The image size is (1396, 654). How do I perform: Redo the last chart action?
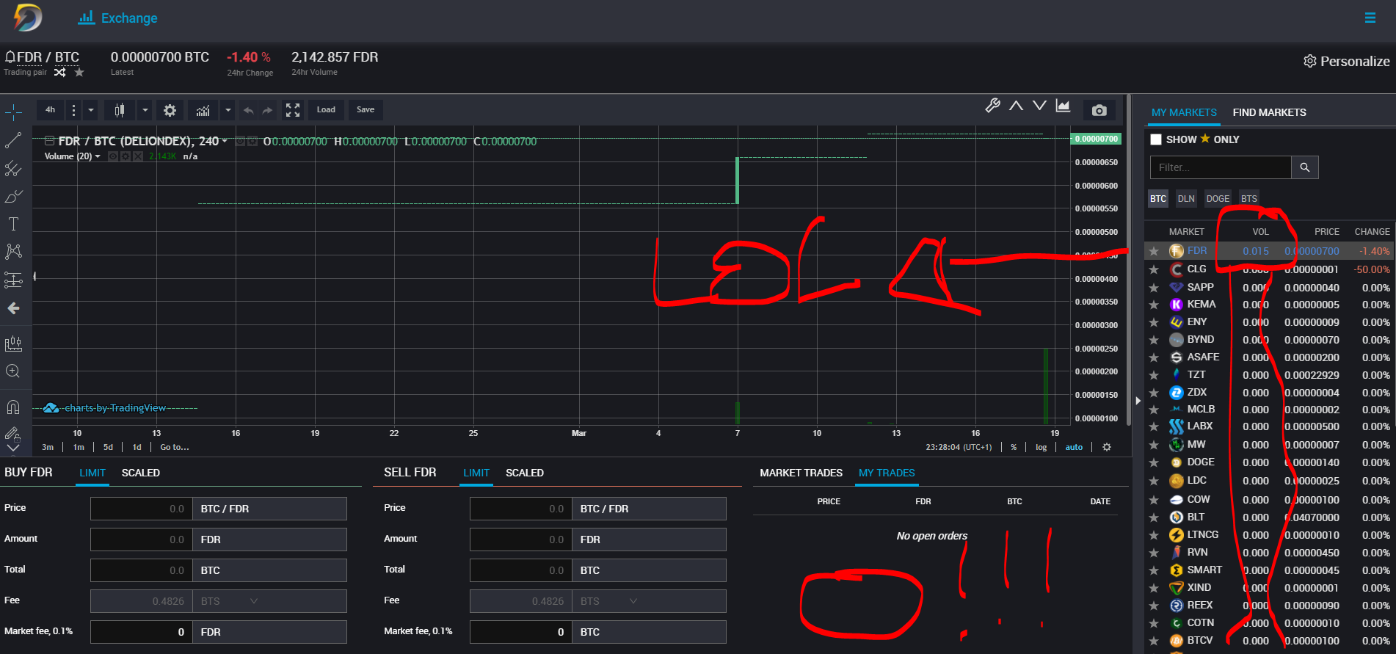(267, 110)
